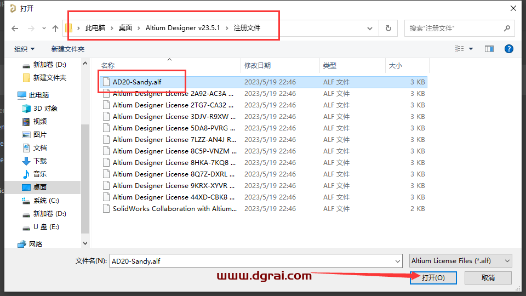
Task: Open 图片 in the sidebar
Action: [x=35, y=135]
